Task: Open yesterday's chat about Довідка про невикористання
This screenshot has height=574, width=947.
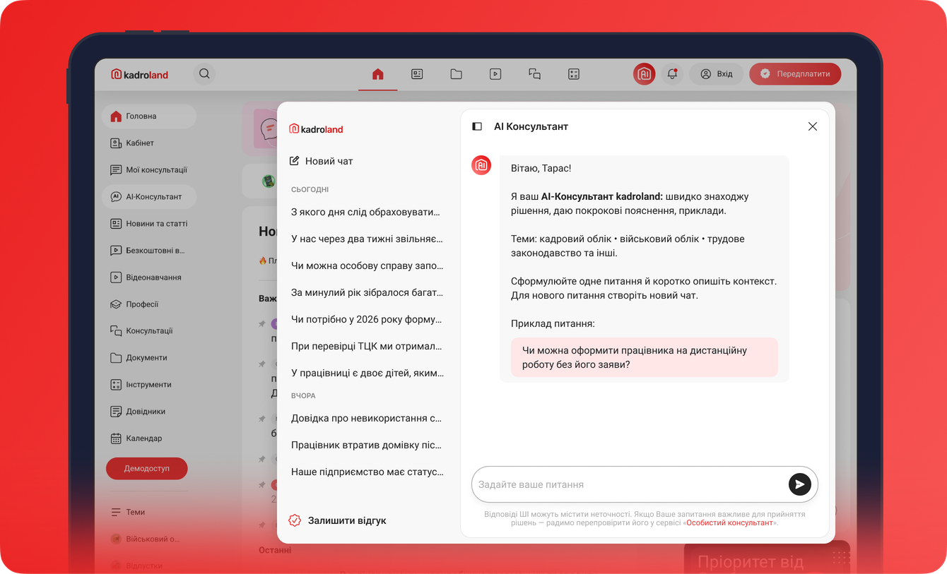Action: pyautogui.click(x=365, y=417)
